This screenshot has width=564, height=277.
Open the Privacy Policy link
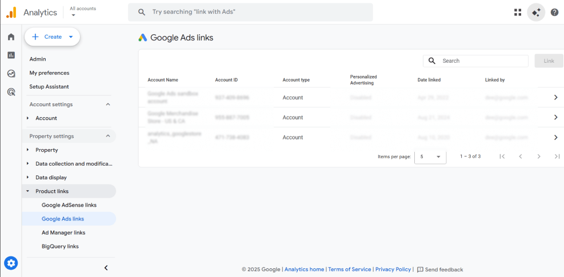(393, 270)
